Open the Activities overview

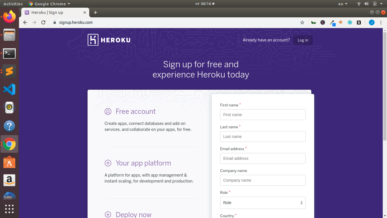[x=13, y=4]
